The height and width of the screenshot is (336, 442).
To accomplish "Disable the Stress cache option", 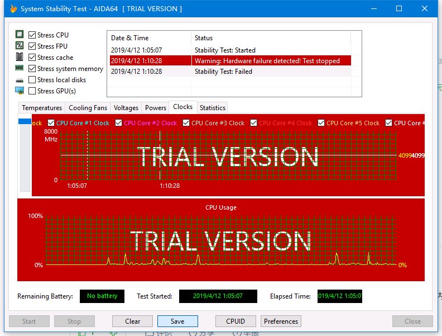I will coord(32,58).
